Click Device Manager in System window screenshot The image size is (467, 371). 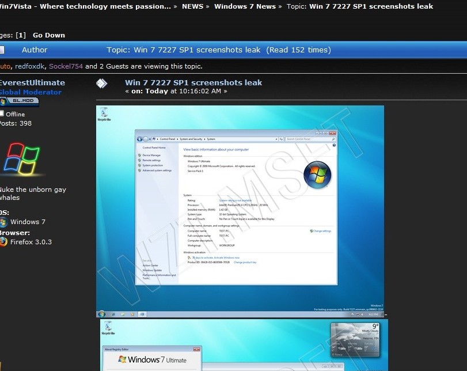[151, 155]
